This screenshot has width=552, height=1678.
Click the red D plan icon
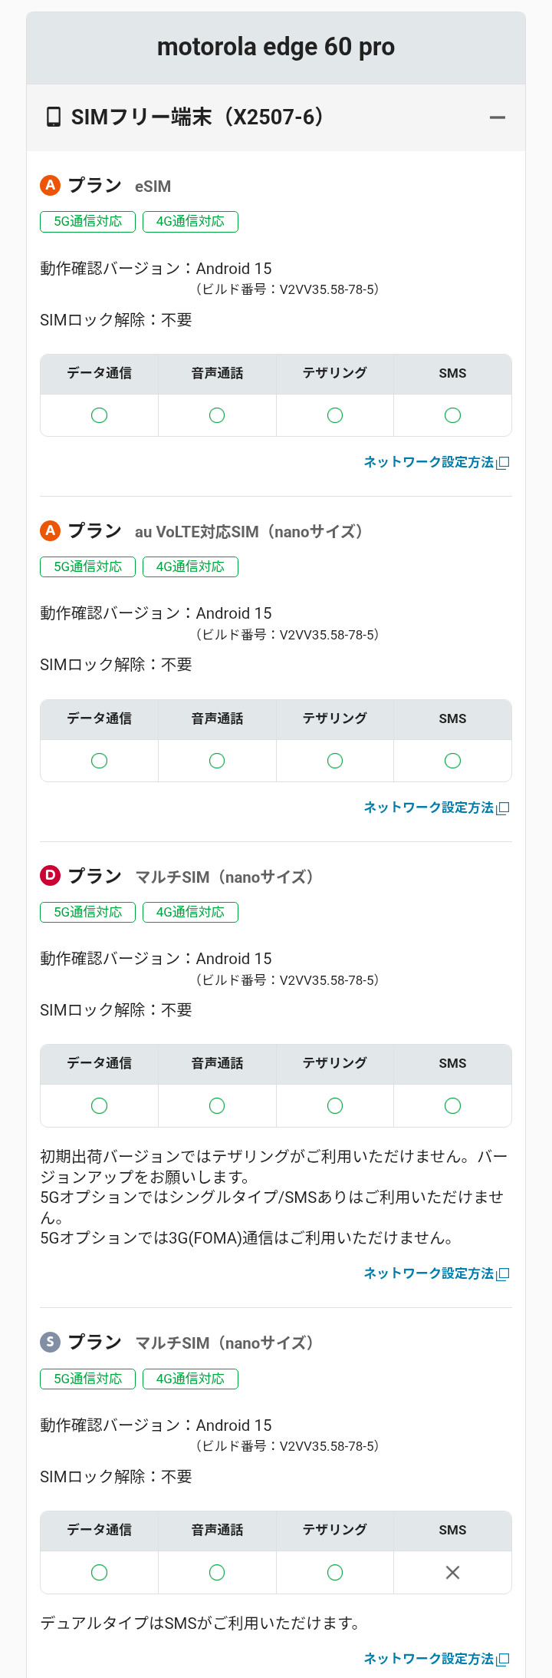click(x=50, y=875)
